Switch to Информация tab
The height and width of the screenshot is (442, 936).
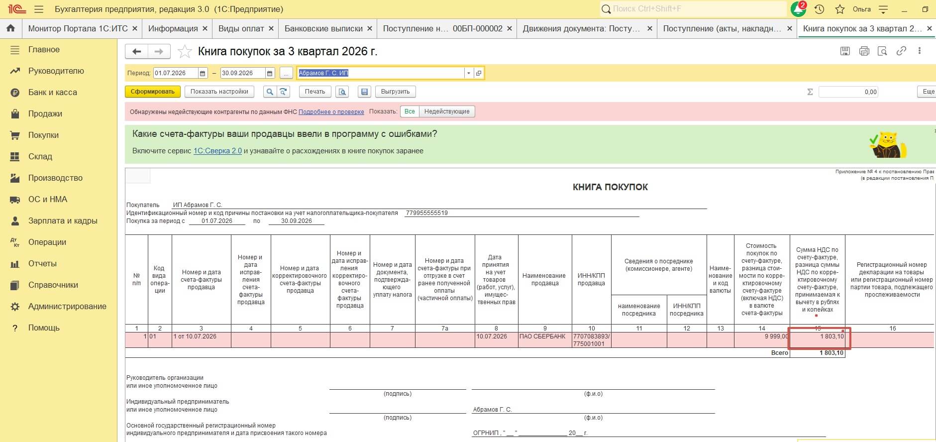[173, 28]
